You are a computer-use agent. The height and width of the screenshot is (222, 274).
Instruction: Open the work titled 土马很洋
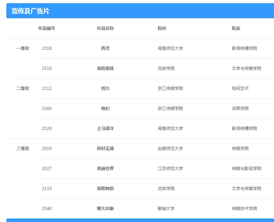coord(105,129)
